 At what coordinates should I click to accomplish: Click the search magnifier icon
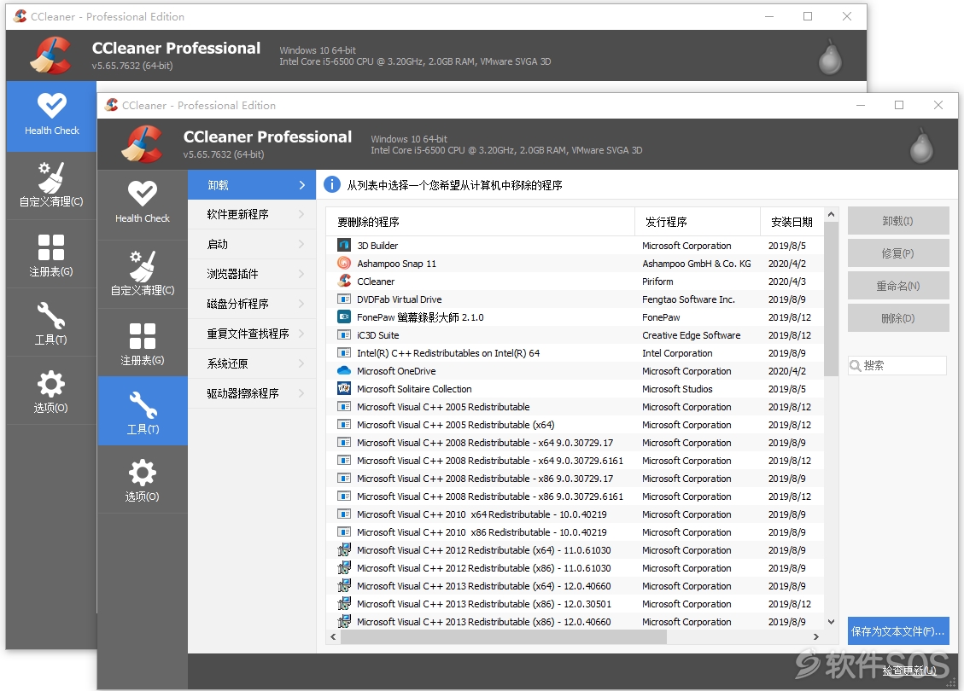click(856, 366)
